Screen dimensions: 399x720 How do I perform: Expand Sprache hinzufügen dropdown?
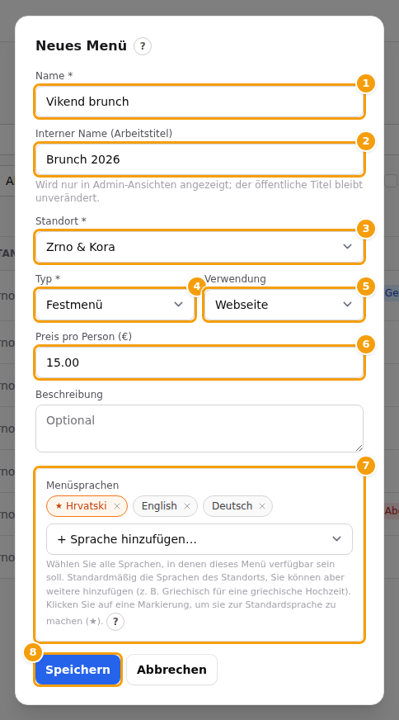point(199,539)
